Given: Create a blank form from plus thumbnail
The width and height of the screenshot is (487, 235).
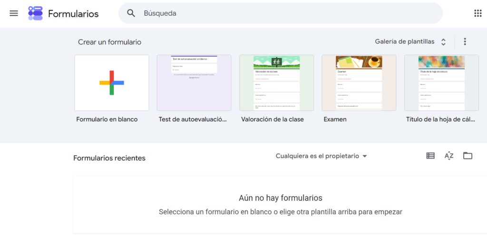Looking at the screenshot, I should [x=112, y=83].
